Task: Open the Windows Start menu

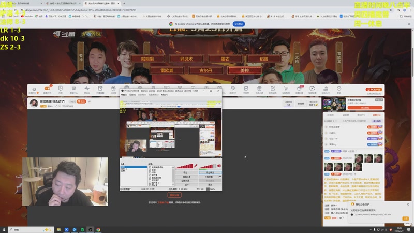Action: (x=4, y=230)
